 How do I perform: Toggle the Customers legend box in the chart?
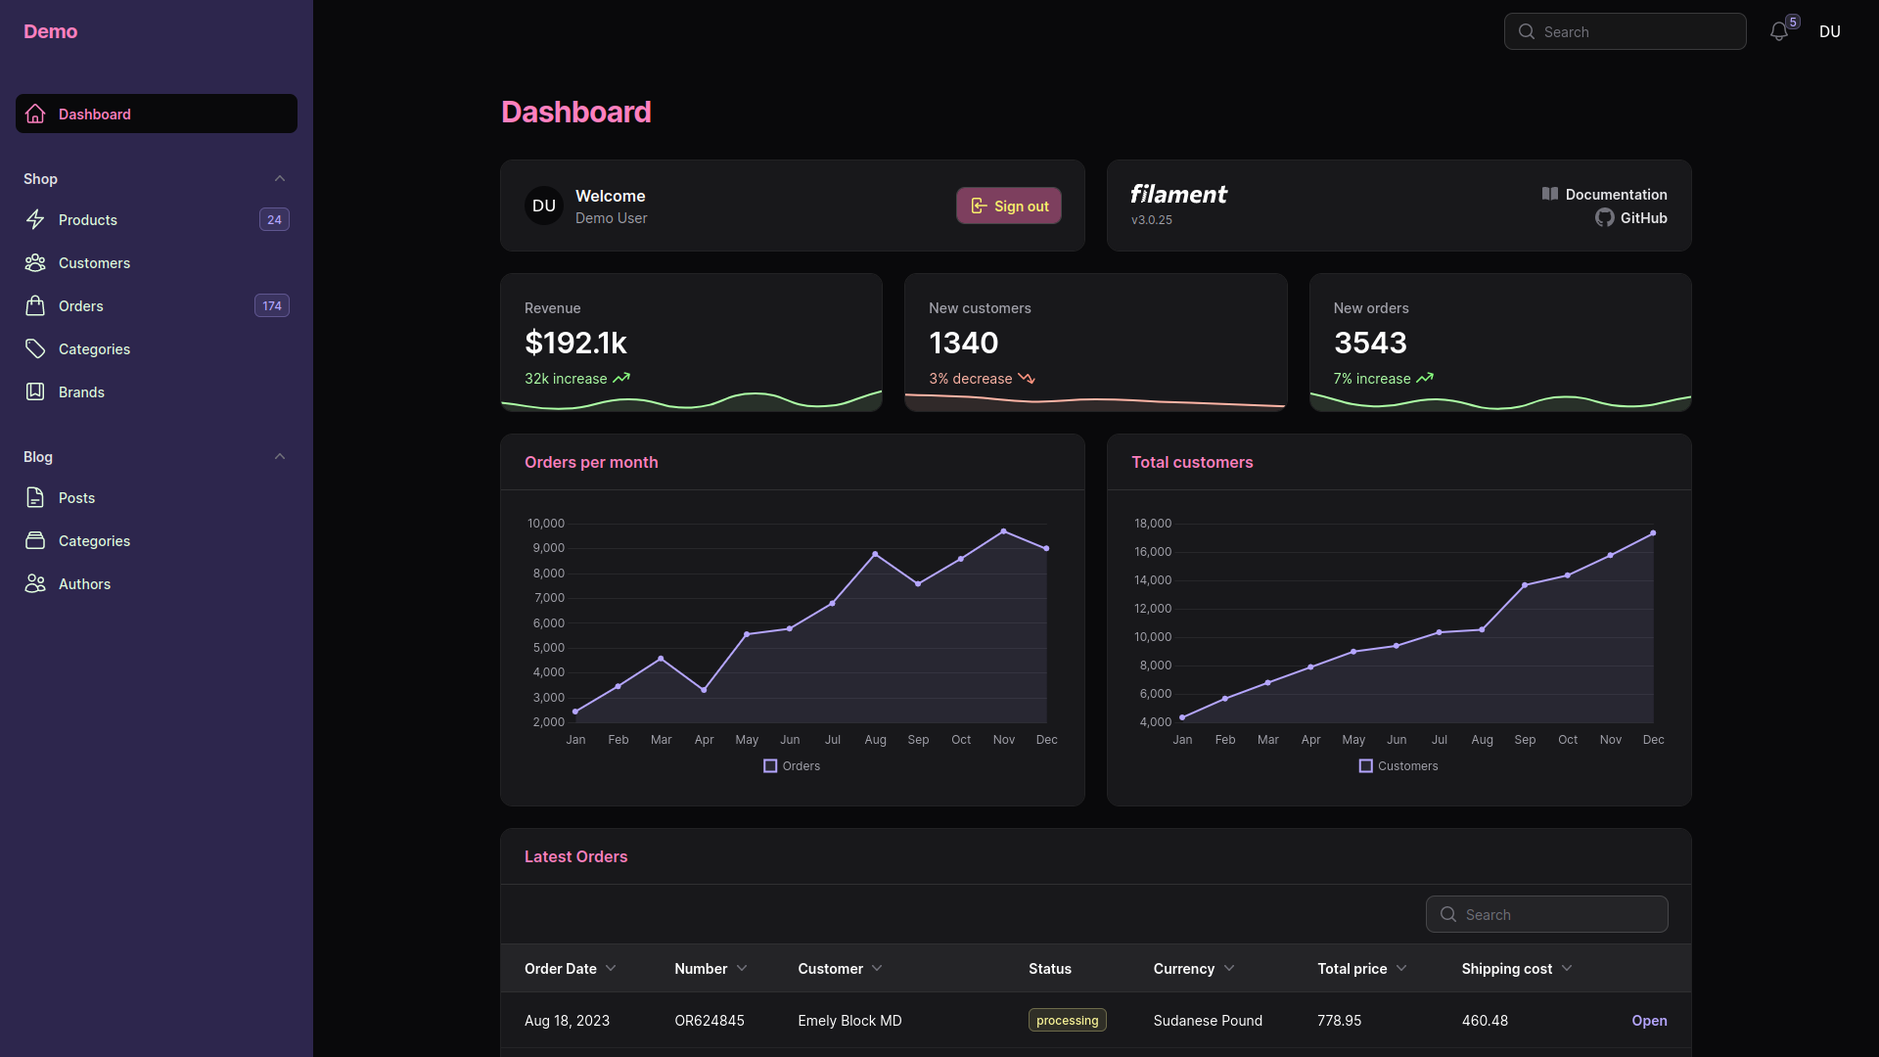pyautogui.click(x=1365, y=766)
